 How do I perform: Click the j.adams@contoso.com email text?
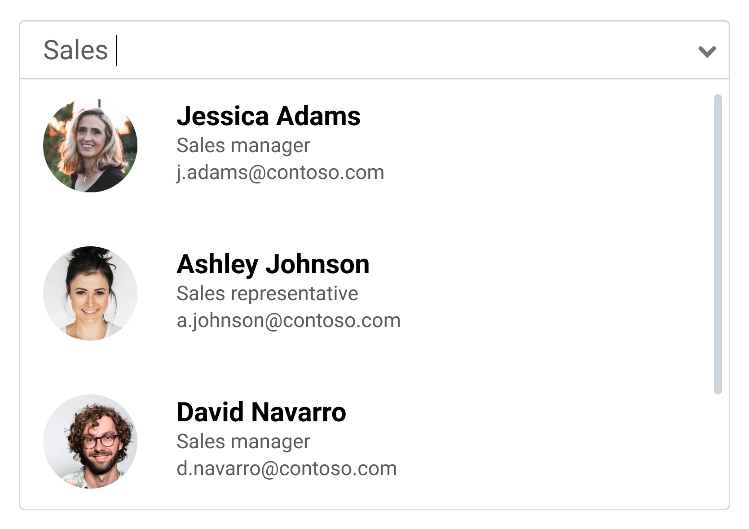click(x=280, y=173)
